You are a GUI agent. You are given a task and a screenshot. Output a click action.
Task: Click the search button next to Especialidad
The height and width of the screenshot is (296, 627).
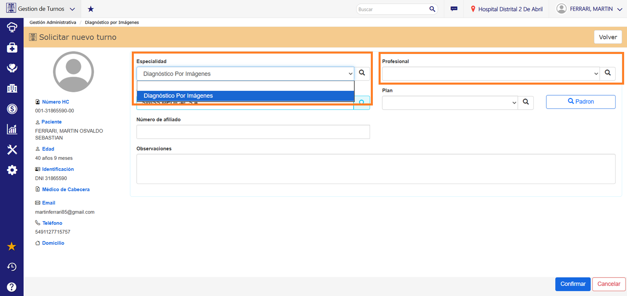tap(362, 74)
